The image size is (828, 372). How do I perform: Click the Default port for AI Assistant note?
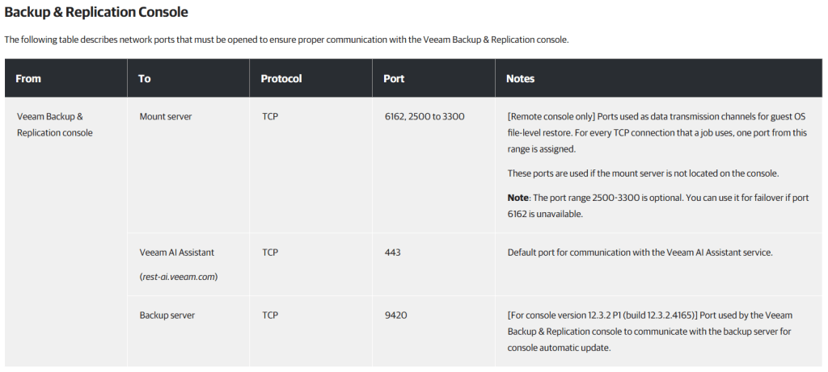[640, 253]
